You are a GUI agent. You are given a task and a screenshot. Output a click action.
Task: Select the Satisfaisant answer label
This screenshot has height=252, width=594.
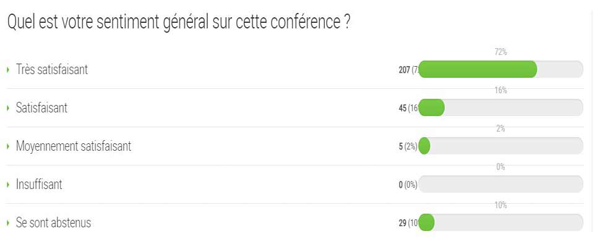pos(41,108)
